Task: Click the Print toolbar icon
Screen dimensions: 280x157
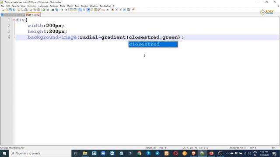Action: tap(26, 10)
